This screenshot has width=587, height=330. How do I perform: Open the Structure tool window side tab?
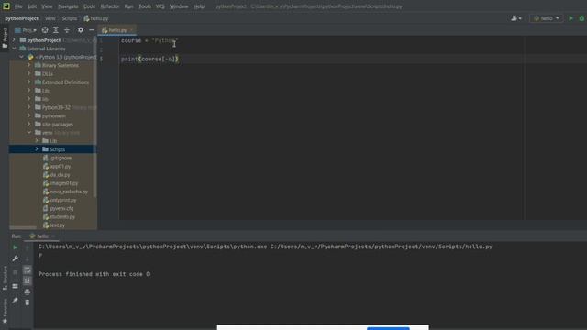(x=5, y=278)
